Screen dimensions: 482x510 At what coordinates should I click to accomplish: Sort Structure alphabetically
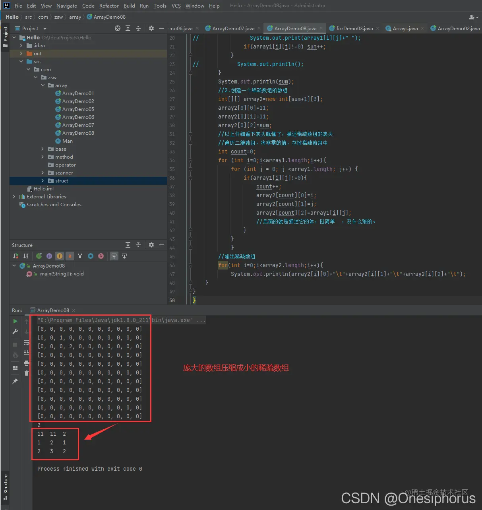tap(26, 256)
